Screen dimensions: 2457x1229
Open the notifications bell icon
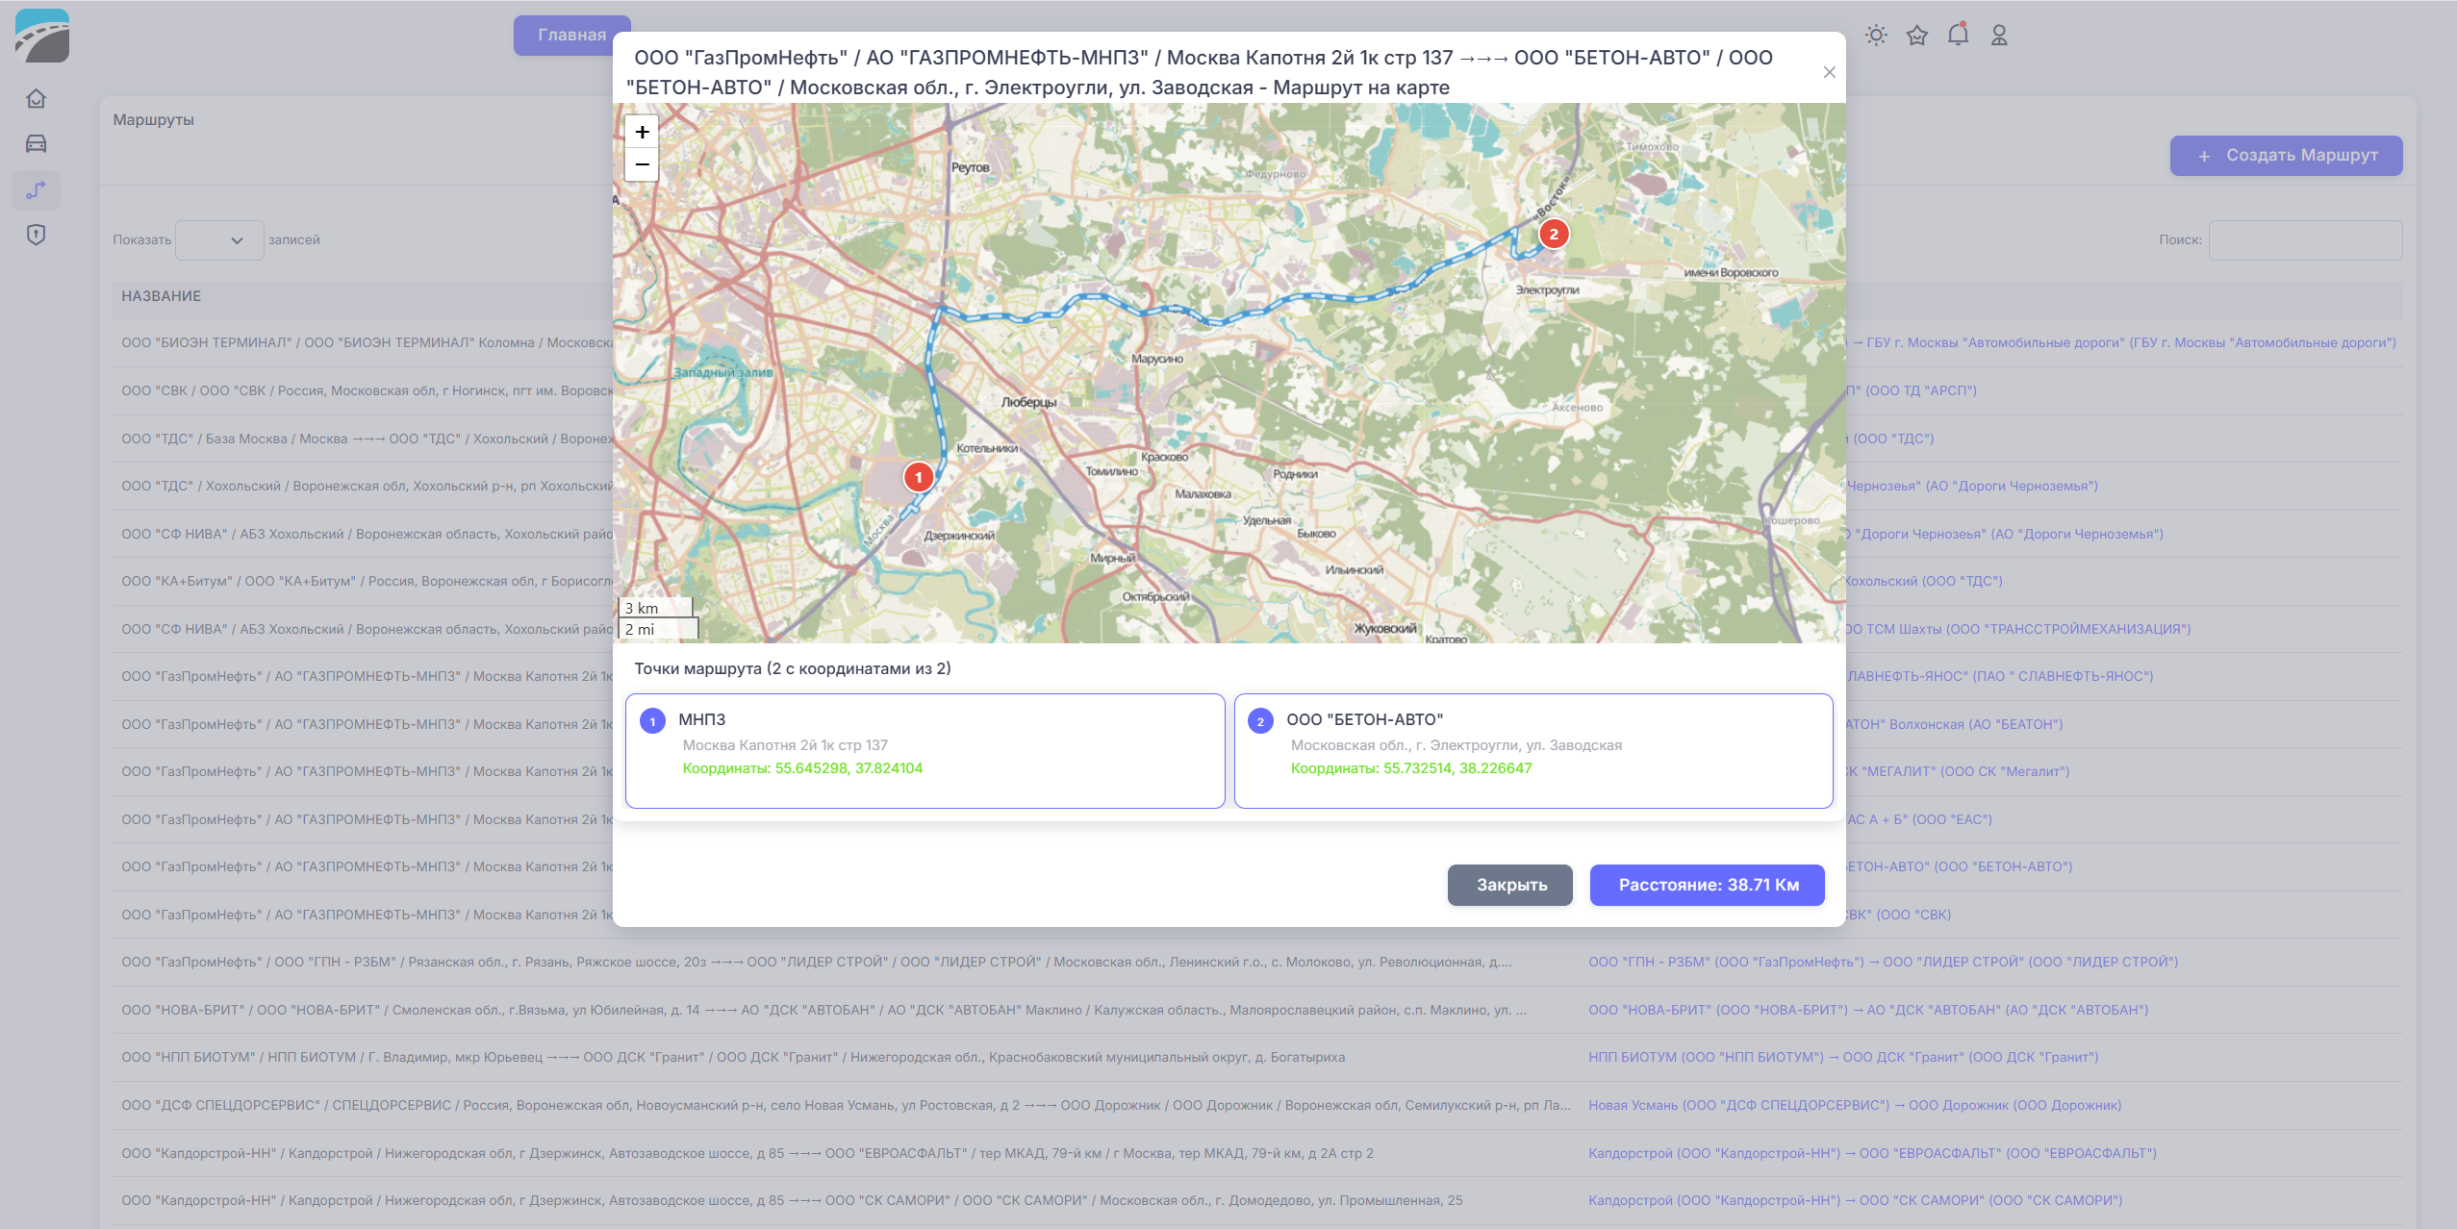point(1958,36)
